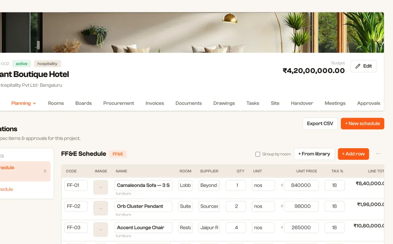Screen dimensions: 393x244
Task: Open the Lobb room field for FF-01
Action: (x=185, y=185)
